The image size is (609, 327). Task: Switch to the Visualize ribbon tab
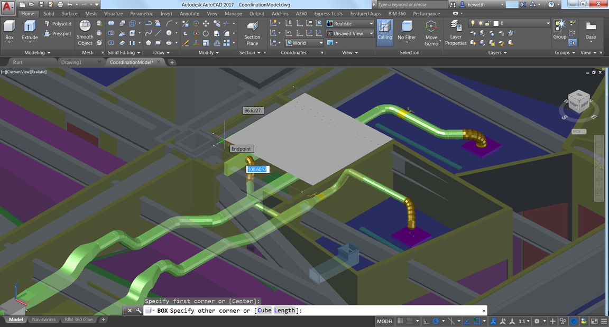point(113,13)
